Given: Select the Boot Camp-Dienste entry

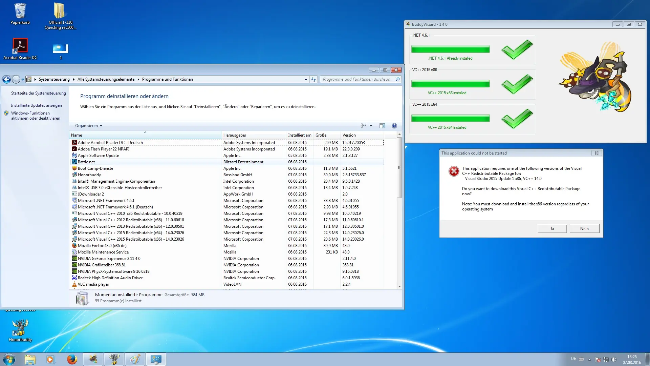Looking at the screenshot, I should 227,168.
